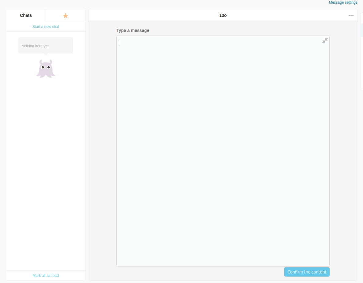Viewport: 363px width, 283px height.
Task: Switch to the Chats tab
Action: click(x=26, y=16)
